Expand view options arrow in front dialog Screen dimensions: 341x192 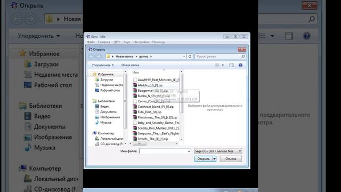(x=223, y=65)
